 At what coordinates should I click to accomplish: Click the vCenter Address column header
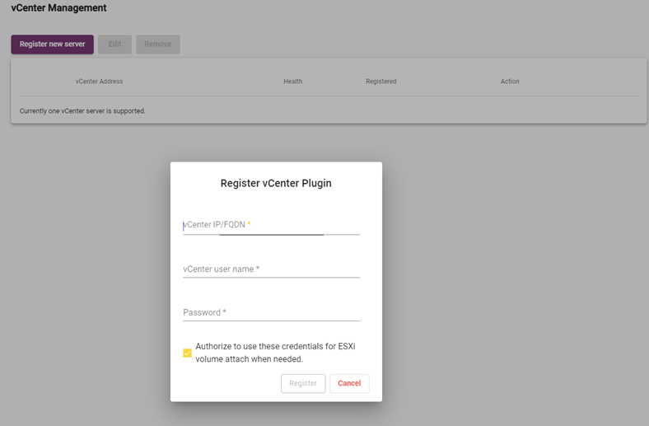tap(99, 82)
